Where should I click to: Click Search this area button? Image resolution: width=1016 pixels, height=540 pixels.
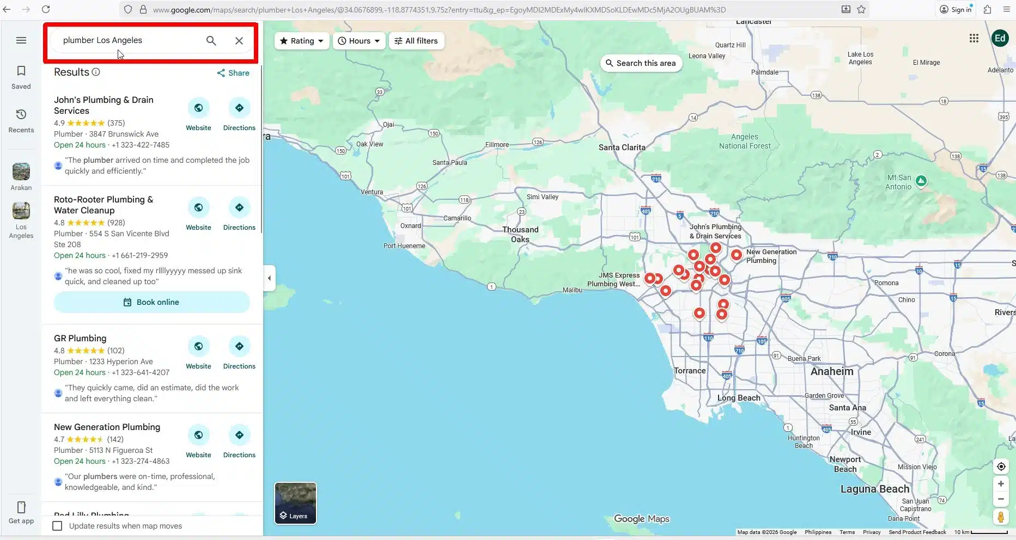pyautogui.click(x=641, y=63)
